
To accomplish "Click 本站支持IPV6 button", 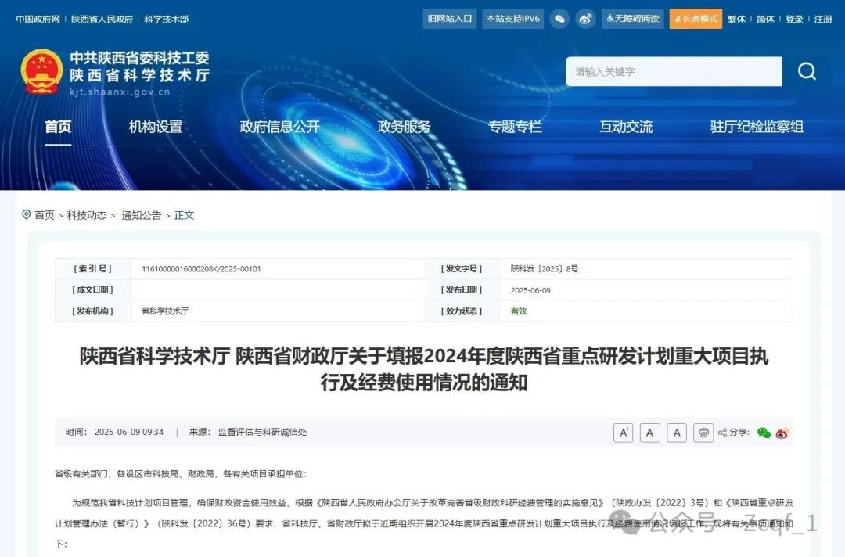I will pos(513,19).
